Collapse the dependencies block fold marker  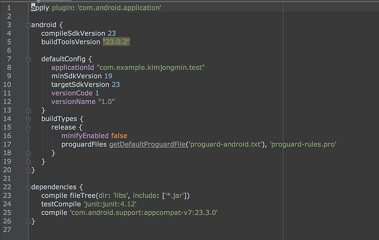(x=28, y=187)
